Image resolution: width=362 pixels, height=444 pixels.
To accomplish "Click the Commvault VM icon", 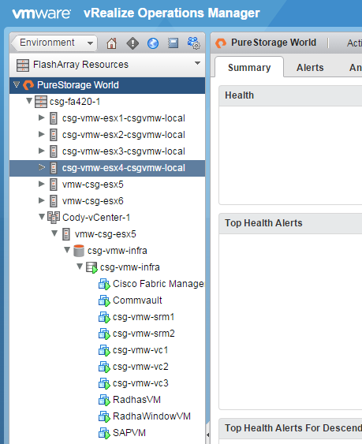I will click(x=104, y=300).
